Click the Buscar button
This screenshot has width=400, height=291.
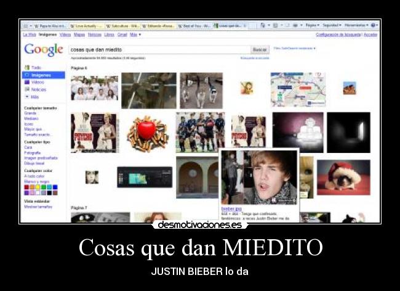coord(260,49)
